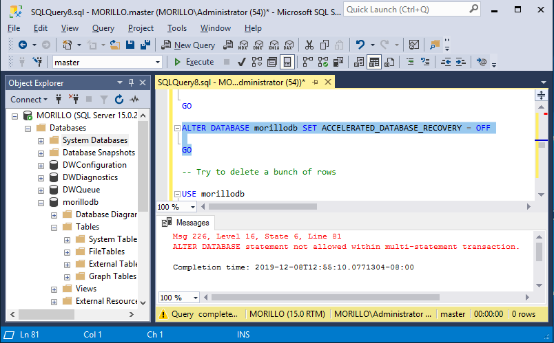Viewport: 554px width, 343px height.
Task: Click the Uncomment Selected Lines icon
Action: (425, 63)
